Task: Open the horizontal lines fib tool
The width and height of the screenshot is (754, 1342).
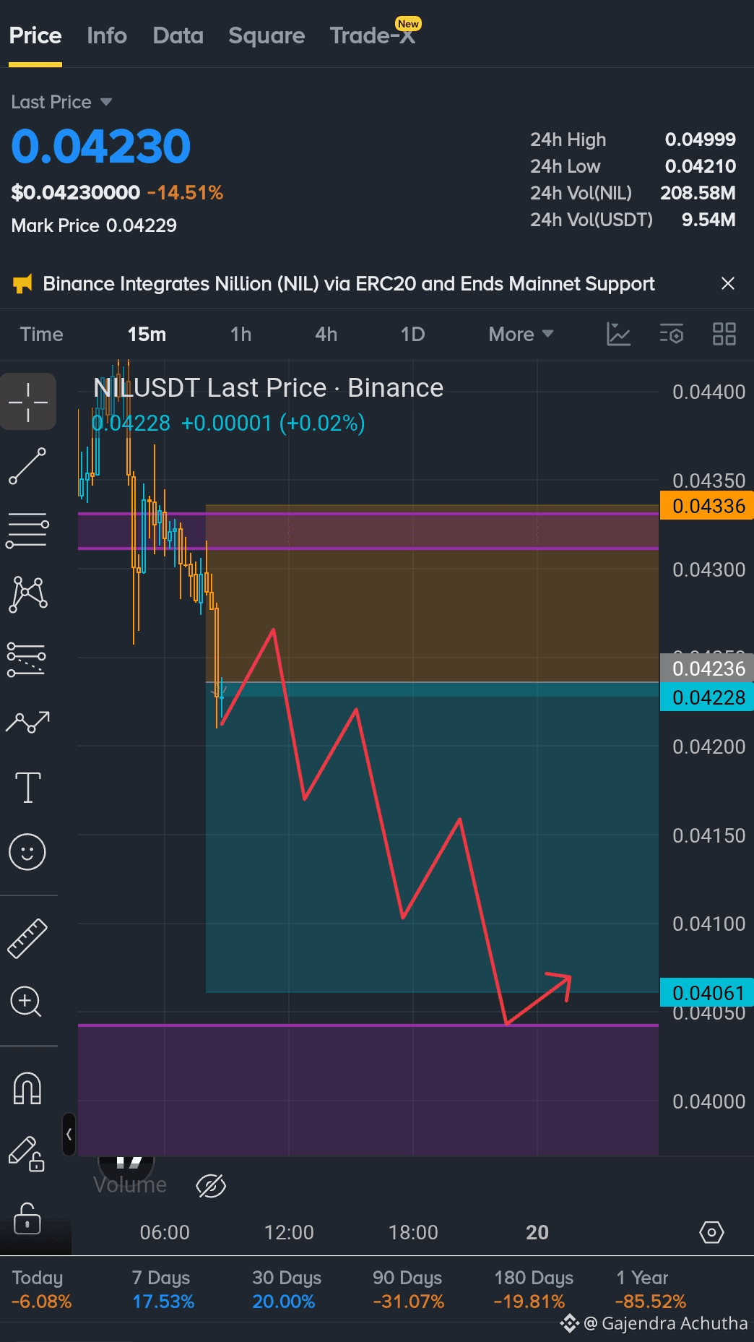Action: pos(27,530)
